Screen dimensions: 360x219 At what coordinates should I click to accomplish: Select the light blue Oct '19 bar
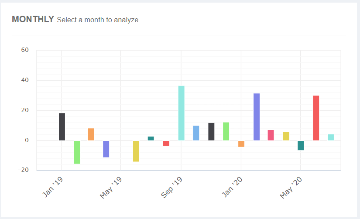[196, 133]
